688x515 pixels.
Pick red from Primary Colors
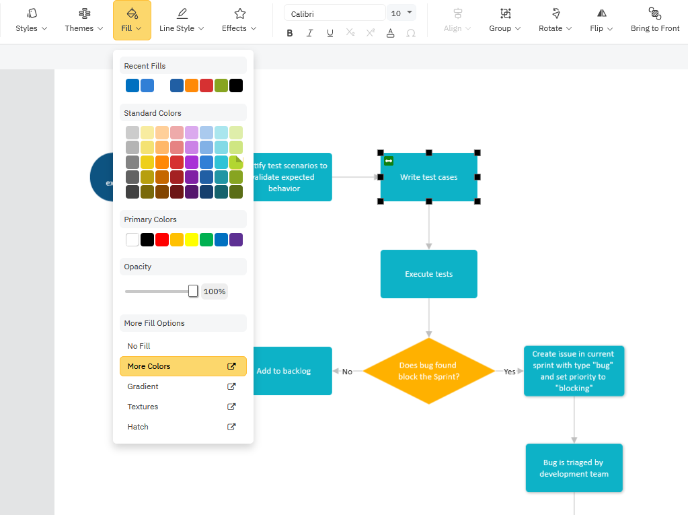pos(161,239)
